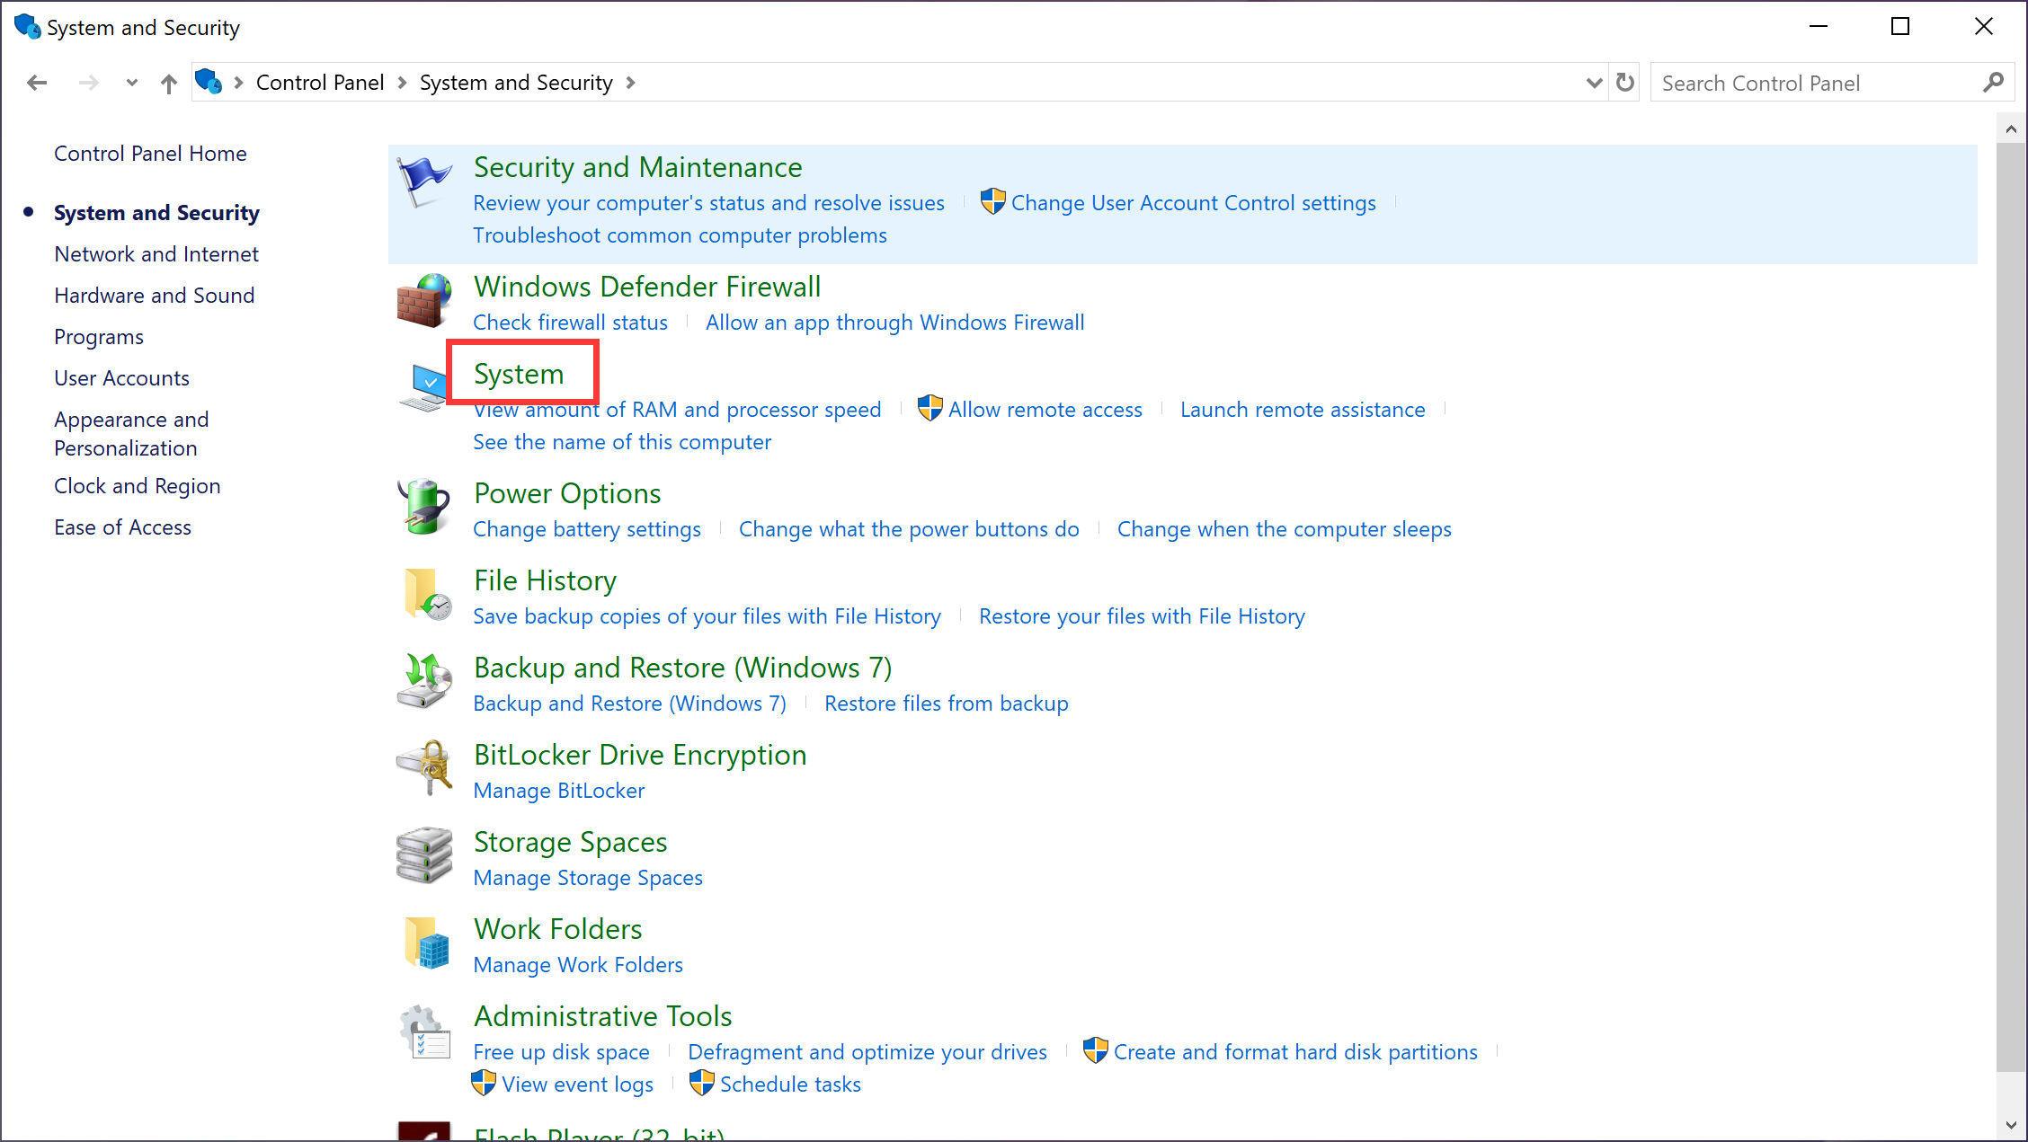Expand the chevron after Control Panel in breadcrumb

coord(402,83)
